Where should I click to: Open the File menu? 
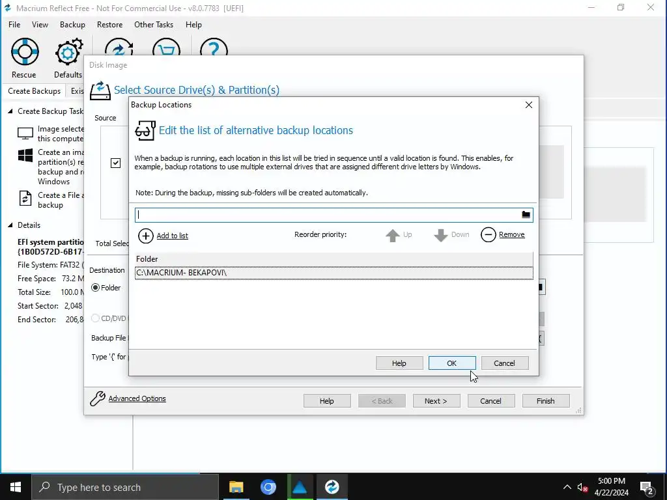[x=14, y=25]
